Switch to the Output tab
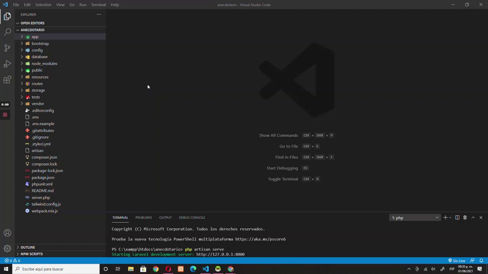The height and width of the screenshot is (274, 488). point(165,218)
